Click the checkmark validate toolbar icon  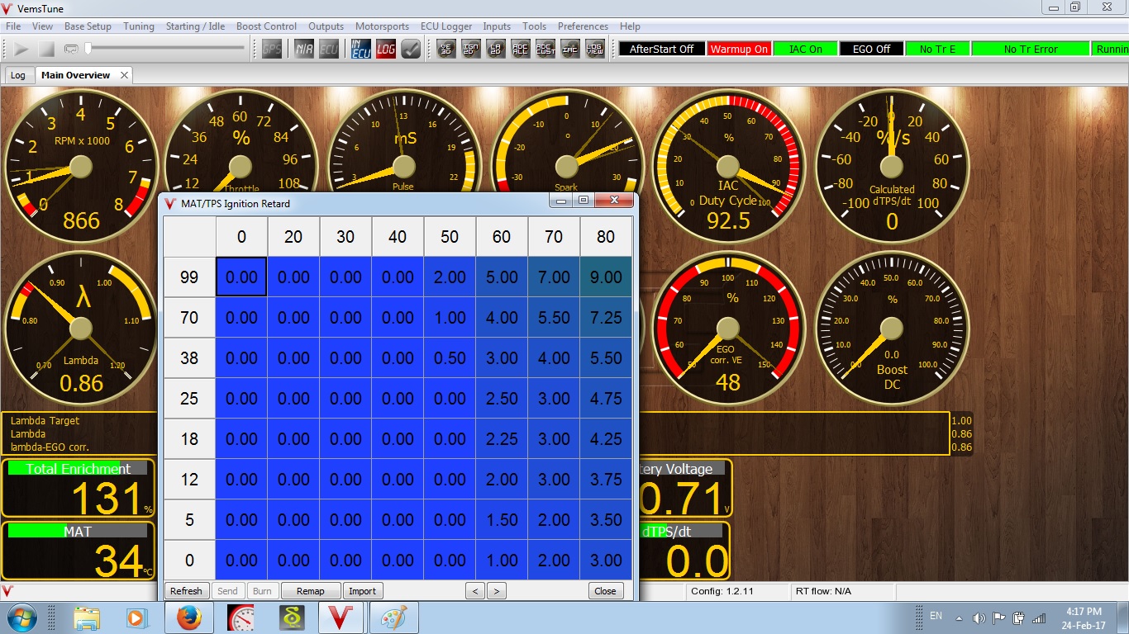coord(411,50)
